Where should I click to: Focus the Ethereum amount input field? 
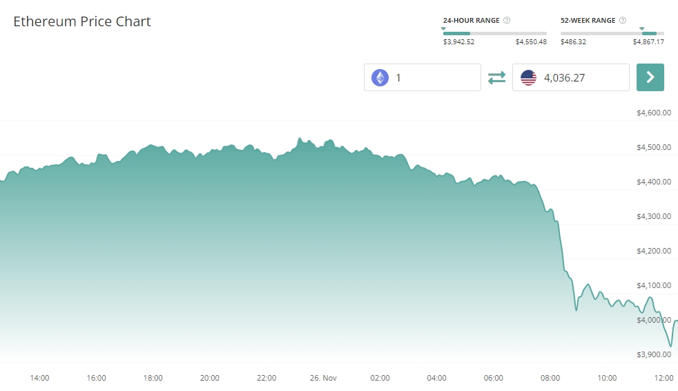click(x=434, y=77)
